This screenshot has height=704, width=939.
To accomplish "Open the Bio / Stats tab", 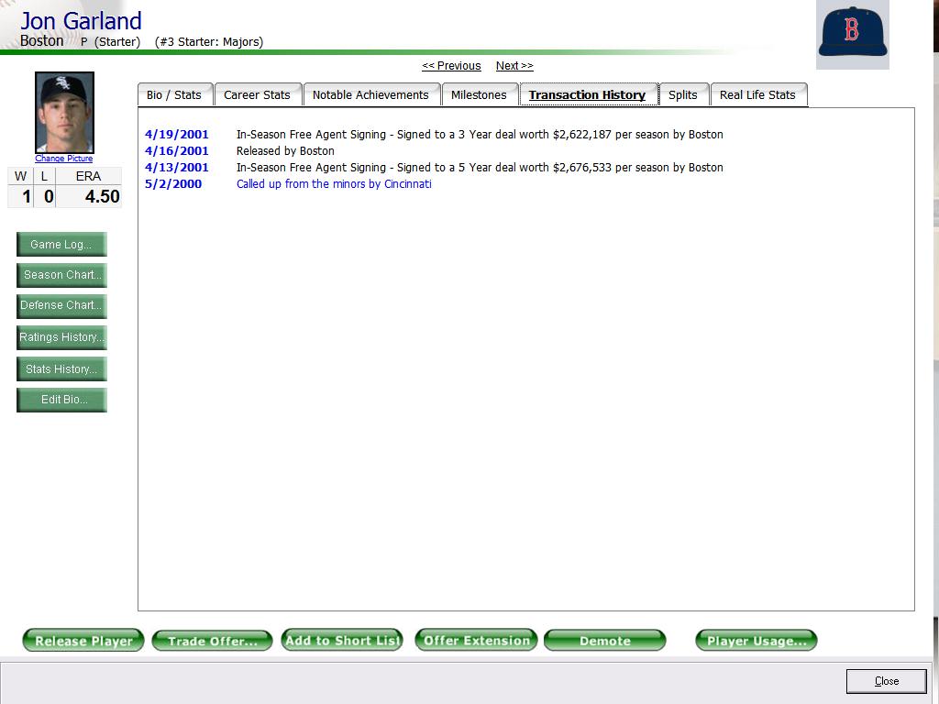I will tap(174, 94).
